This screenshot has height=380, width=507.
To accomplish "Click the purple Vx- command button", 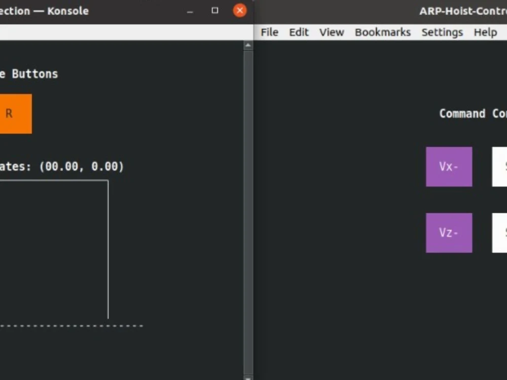I will [449, 167].
